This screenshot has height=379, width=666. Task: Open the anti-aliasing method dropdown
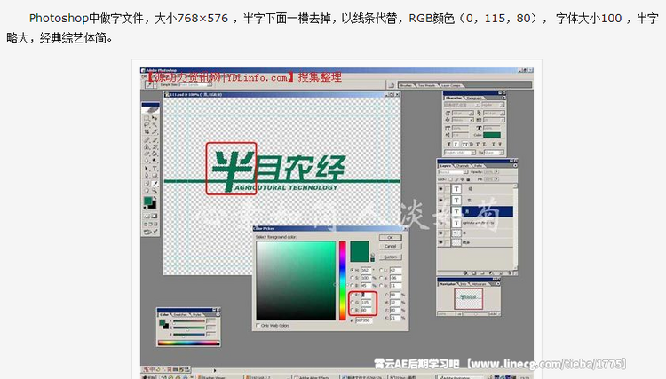tap(502, 153)
